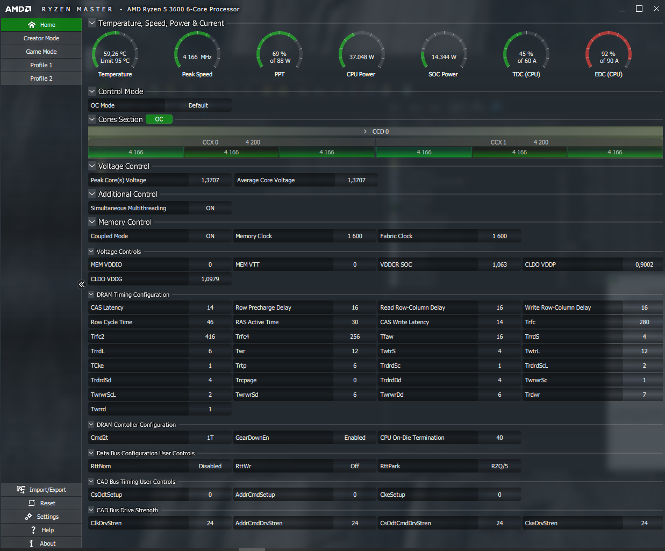Collapse CAD Bus Timing User Controls
Viewport: 665px width, 551px height.
91,482
